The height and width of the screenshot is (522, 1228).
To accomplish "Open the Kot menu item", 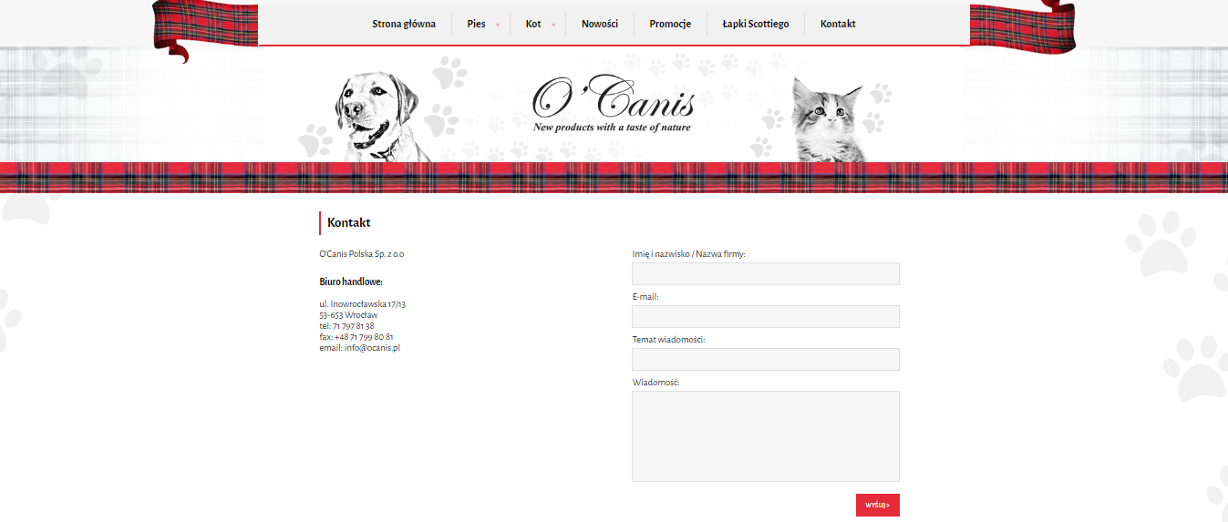I will tap(533, 24).
